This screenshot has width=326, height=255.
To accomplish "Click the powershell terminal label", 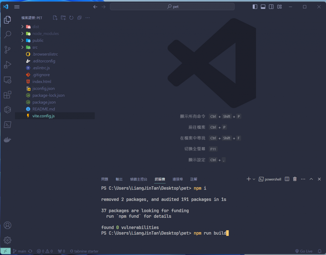I will [270, 179].
